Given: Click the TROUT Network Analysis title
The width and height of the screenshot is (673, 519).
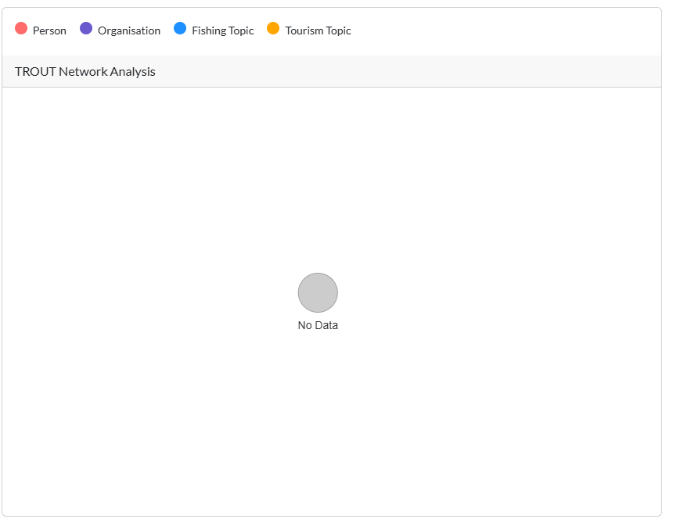Looking at the screenshot, I should click(x=85, y=72).
